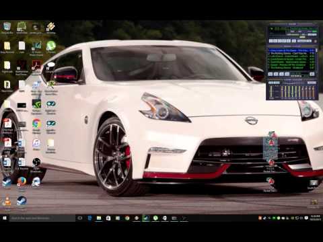This screenshot has width=323, height=242.
Task: Open the List Options button in the Winamp playlist
Action: pyautogui.click(x=312, y=74)
